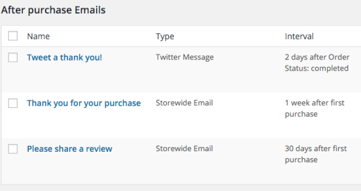Screen dimensions: 361x191
Task: Sort the table by Name column header
Action: (x=38, y=37)
